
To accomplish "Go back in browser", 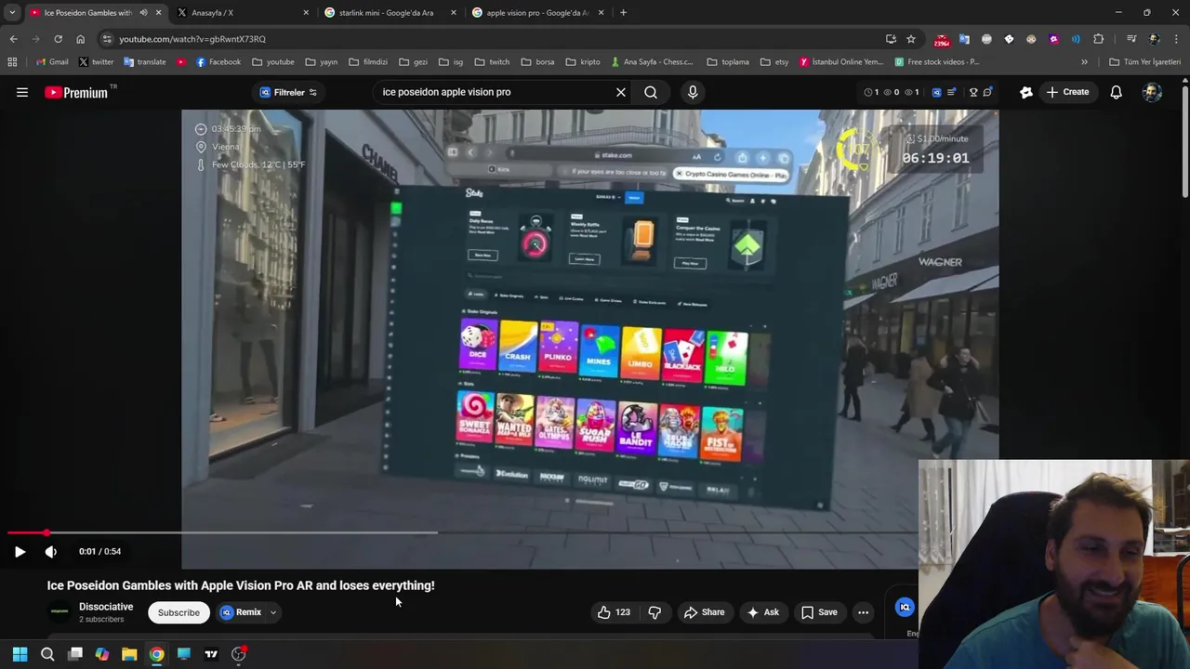I will [13, 39].
